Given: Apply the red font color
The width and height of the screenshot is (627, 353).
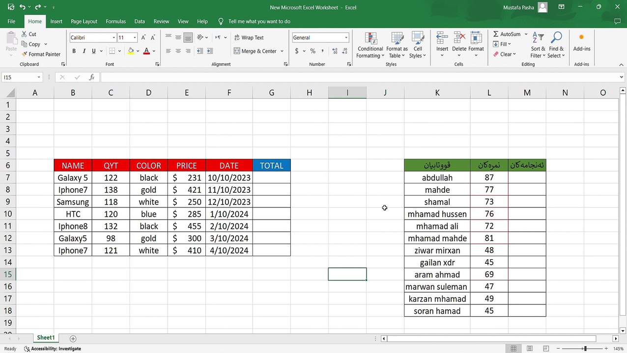Looking at the screenshot, I should point(146,51).
